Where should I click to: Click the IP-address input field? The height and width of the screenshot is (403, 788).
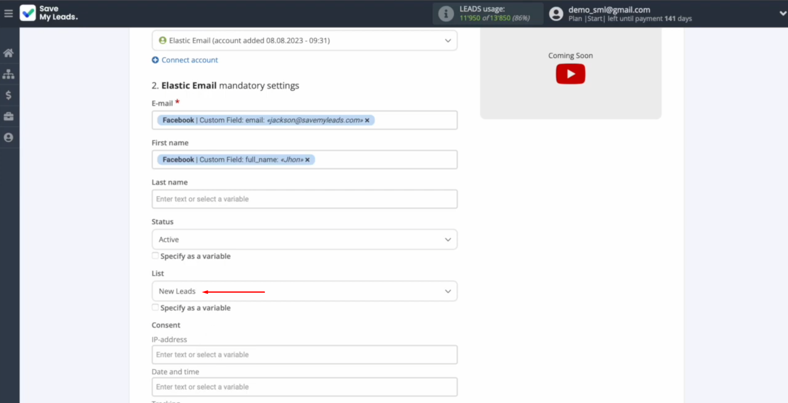coord(305,355)
